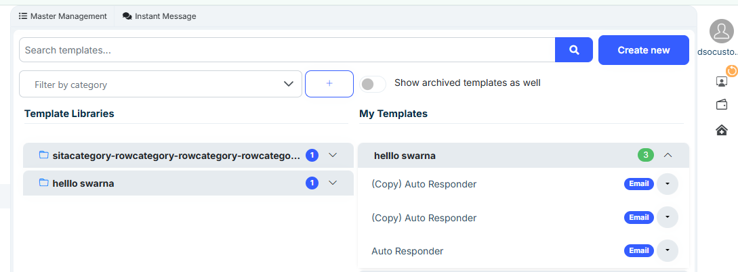Select the Auto Responder template
Image resolution: width=738 pixels, height=272 pixels.
(407, 251)
